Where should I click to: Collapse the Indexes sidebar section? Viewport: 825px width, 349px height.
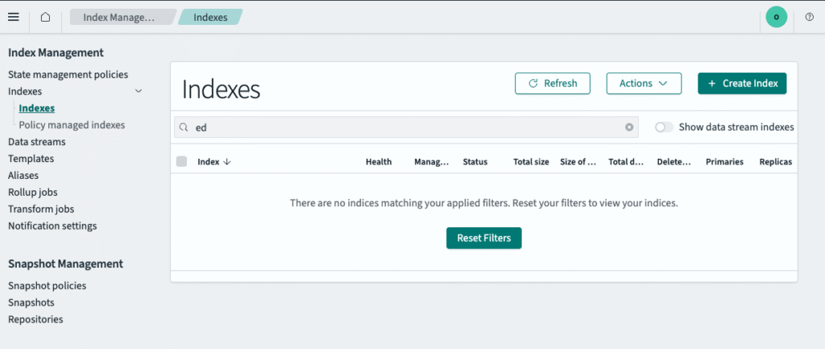point(139,92)
